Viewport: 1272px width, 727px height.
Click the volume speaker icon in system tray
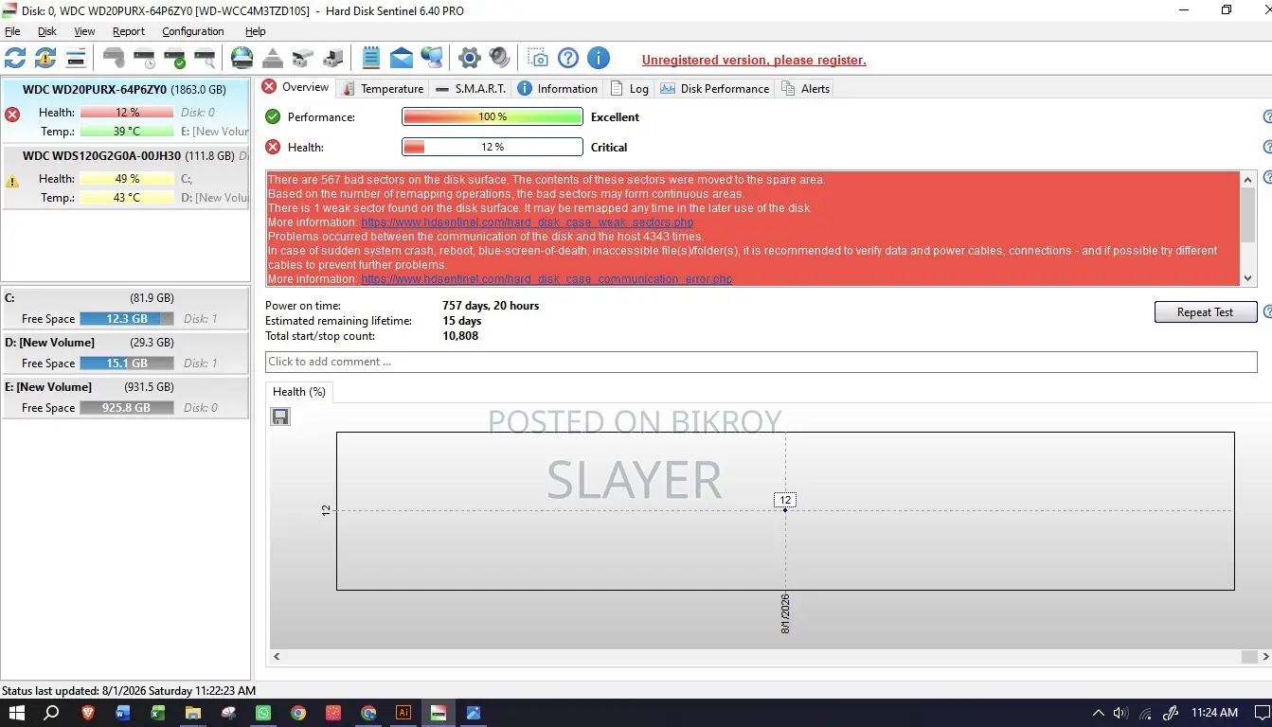[x=1121, y=713]
